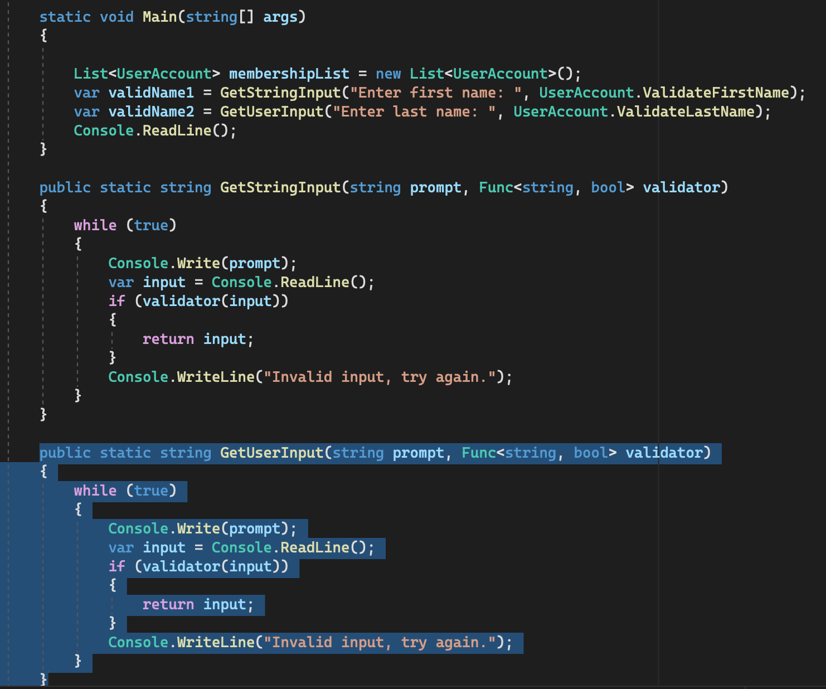The image size is (826, 689).
Task: Click GetStringInput in its method declaration
Action: coord(280,187)
